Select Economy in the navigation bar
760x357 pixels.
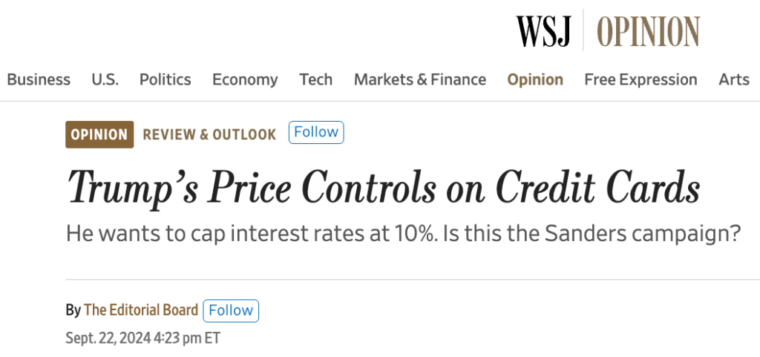(245, 79)
